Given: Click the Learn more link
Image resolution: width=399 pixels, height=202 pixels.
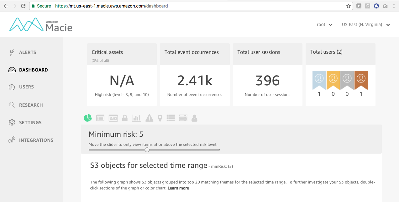Looking at the screenshot, I should pyautogui.click(x=178, y=188).
